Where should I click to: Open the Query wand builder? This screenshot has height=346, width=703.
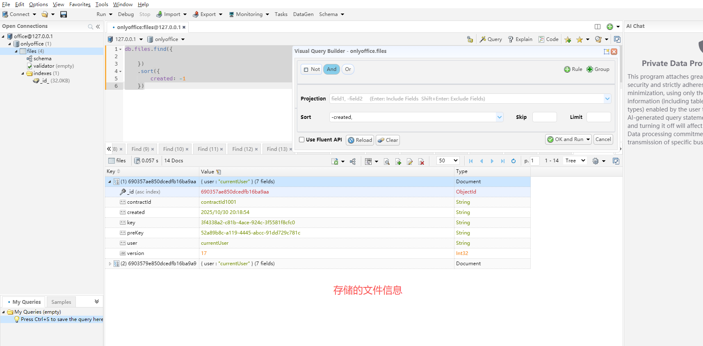[491, 39]
